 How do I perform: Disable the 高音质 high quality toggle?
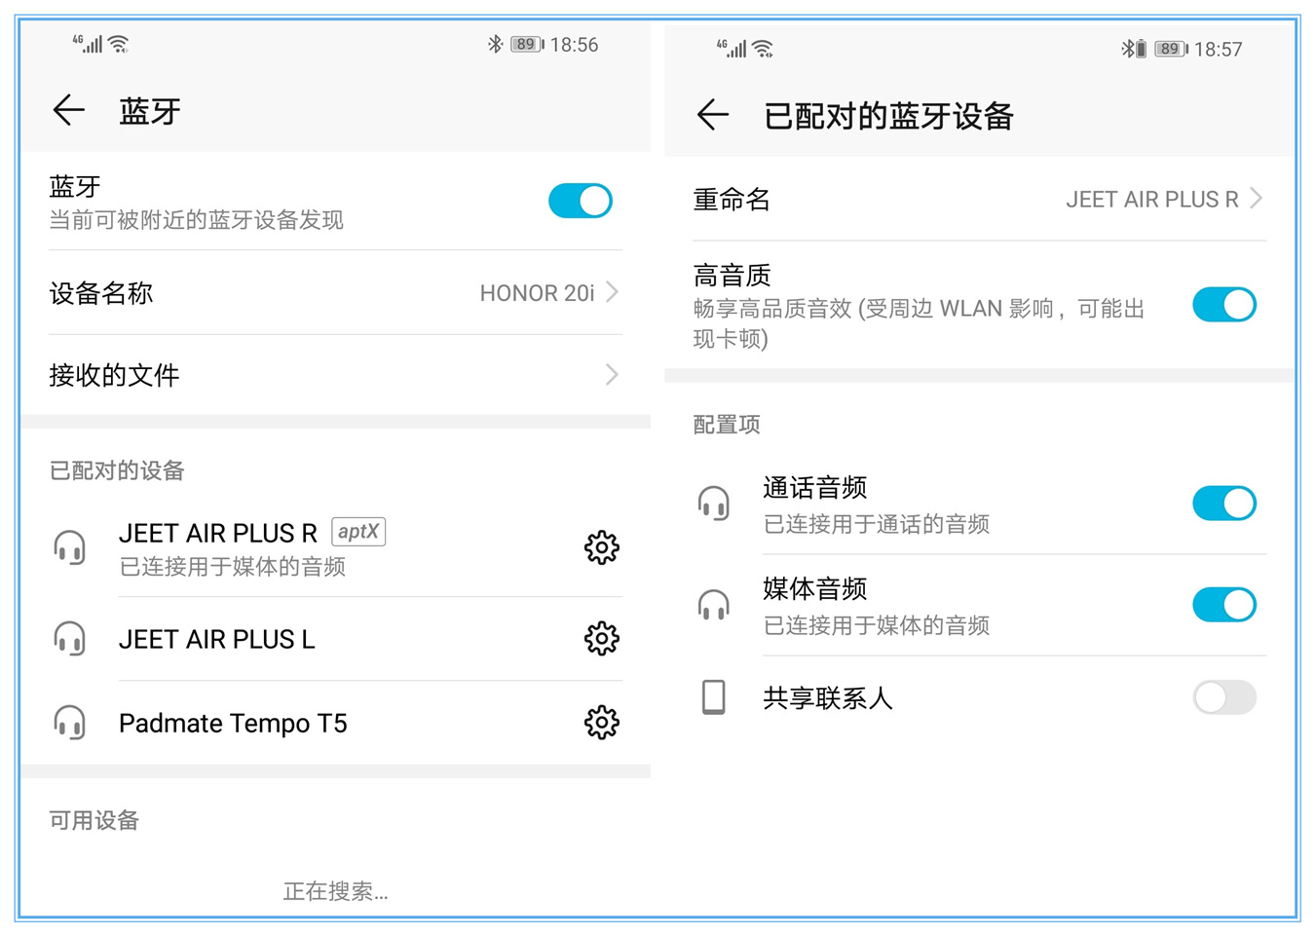[1224, 305]
